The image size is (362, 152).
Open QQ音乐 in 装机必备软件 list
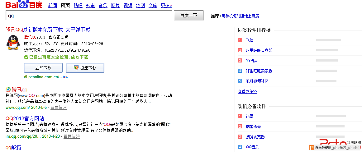click(x=253, y=147)
